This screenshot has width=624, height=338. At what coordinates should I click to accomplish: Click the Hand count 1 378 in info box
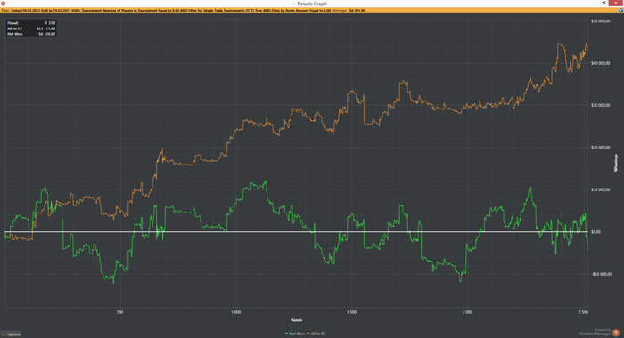click(50, 23)
